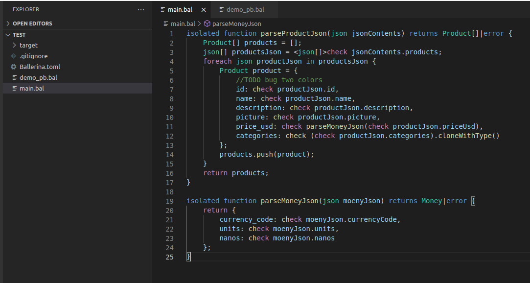Screen dimensions: 530x283
Task: Select Ballerina.toml in the Explorer
Action: coord(40,67)
